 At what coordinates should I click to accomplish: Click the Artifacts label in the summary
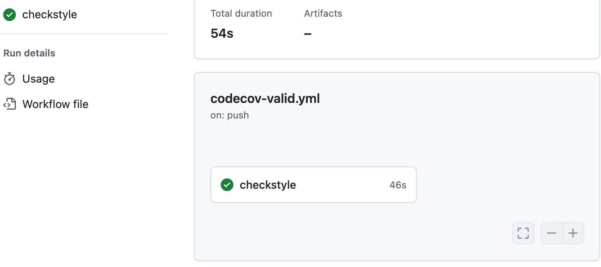pos(323,14)
